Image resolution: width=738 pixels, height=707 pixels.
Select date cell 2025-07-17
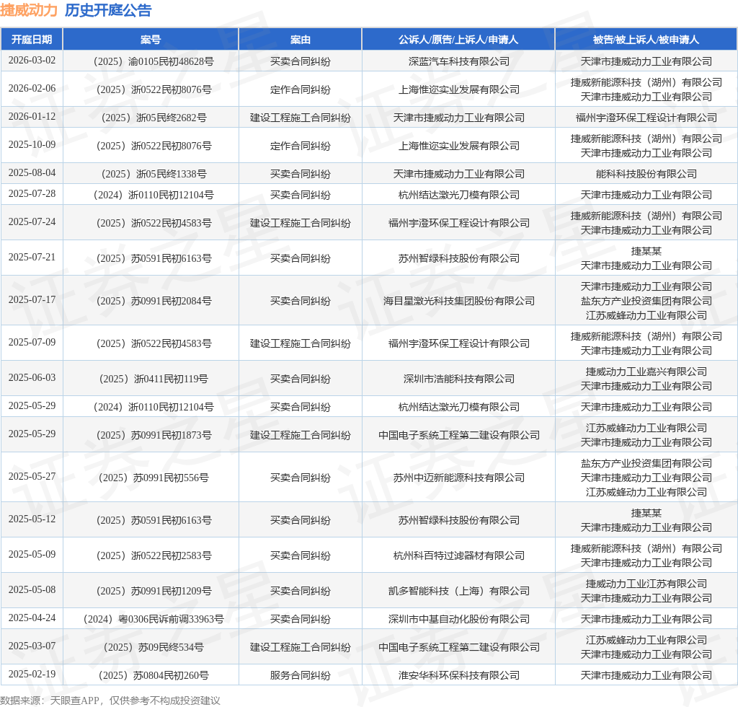click(32, 299)
